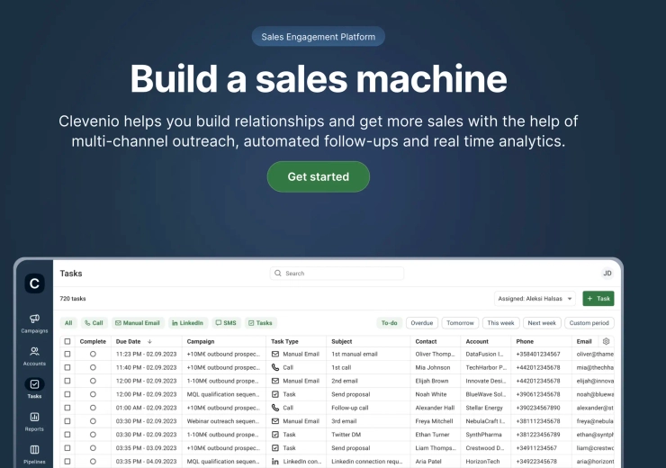Mark Freya Mitchell task complete circle
This screenshot has height=468, width=666.
(93, 421)
